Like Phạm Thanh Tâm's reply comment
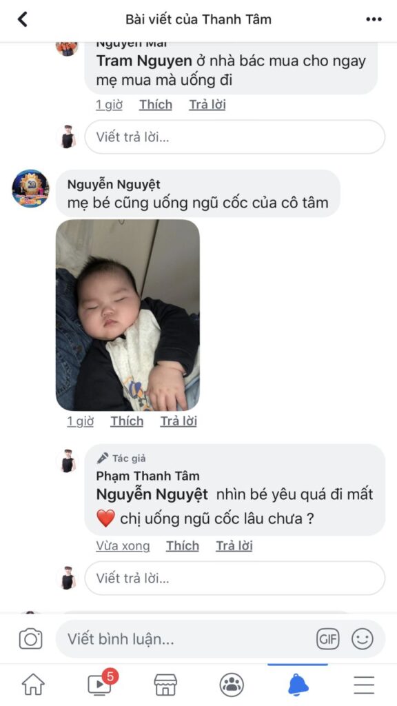Viewport: 397px width, 706px height. click(182, 546)
